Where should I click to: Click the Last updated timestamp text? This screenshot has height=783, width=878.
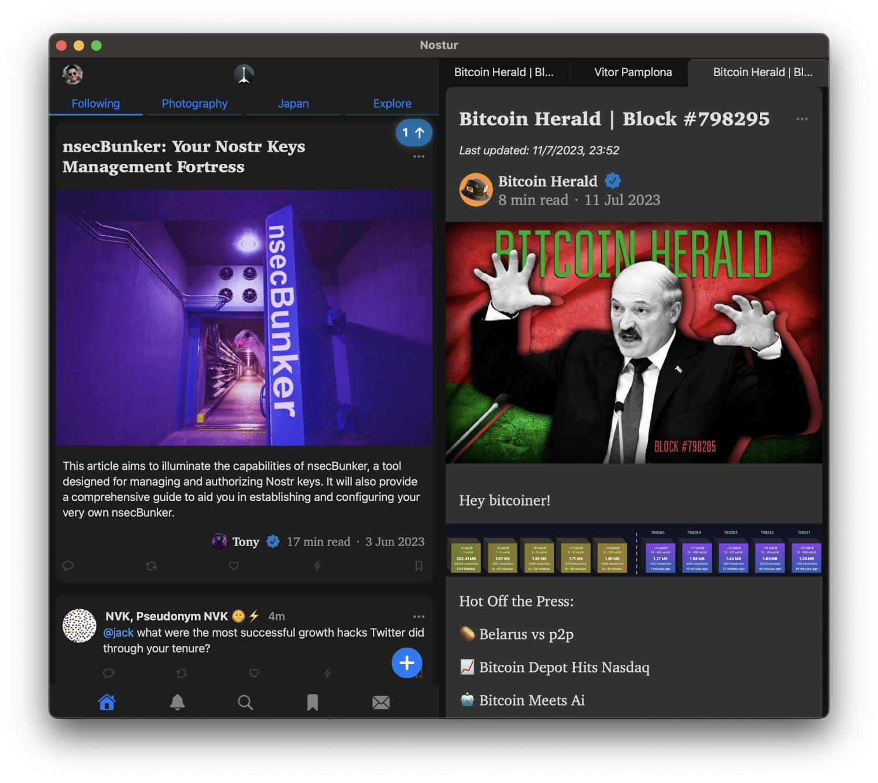[539, 150]
